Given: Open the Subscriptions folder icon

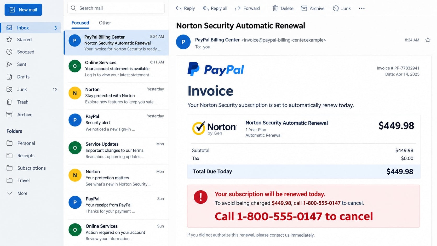Looking at the screenshot, I should (x=10, y=168).
